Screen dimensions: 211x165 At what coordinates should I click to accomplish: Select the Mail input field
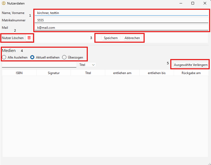point(122,27)
